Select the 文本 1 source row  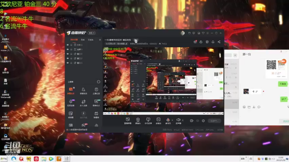click(x=84, y=45)
